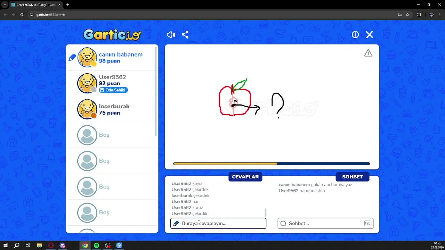445x250 pixels.
Task: Open Opera from the taskbar
Action: (x=51, y=245)
